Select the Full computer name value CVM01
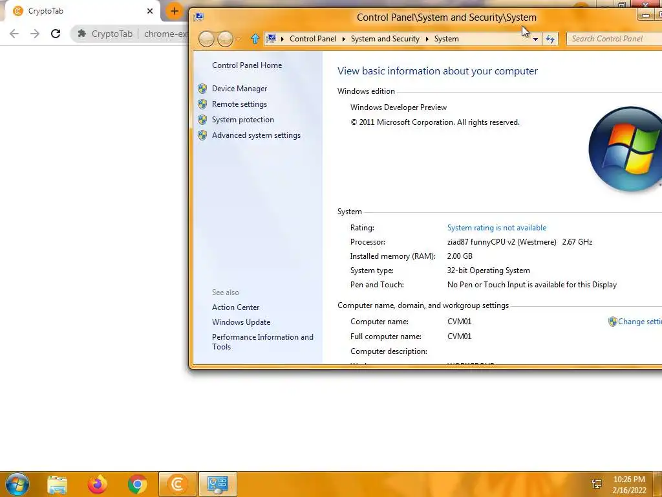The image size is (662, 497). 460,337
